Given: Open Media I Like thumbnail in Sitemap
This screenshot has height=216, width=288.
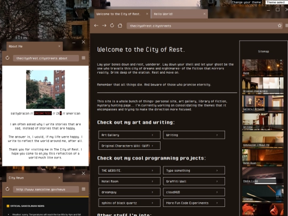Looking at the screenshot, I should [x=262, y=175].
